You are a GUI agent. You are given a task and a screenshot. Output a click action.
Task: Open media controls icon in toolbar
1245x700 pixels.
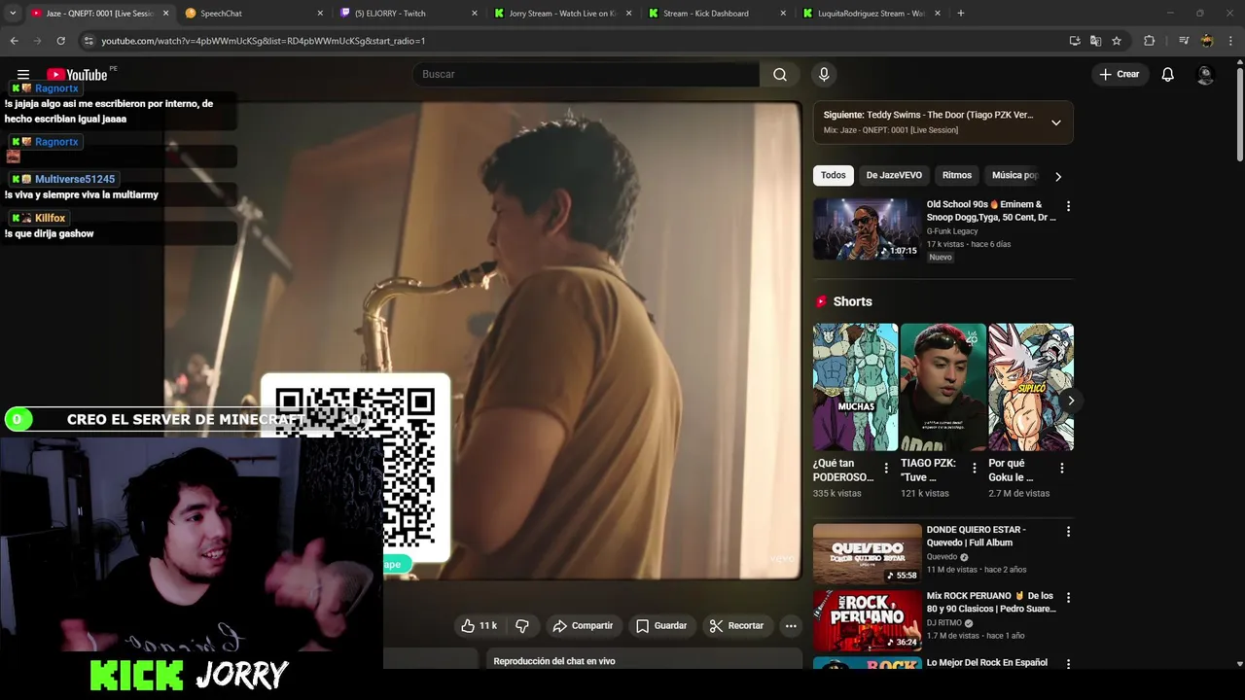pos(1184,41)
